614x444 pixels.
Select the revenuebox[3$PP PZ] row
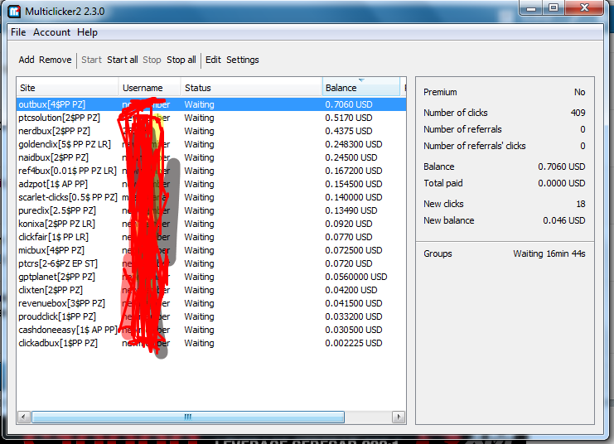(211, 303)
